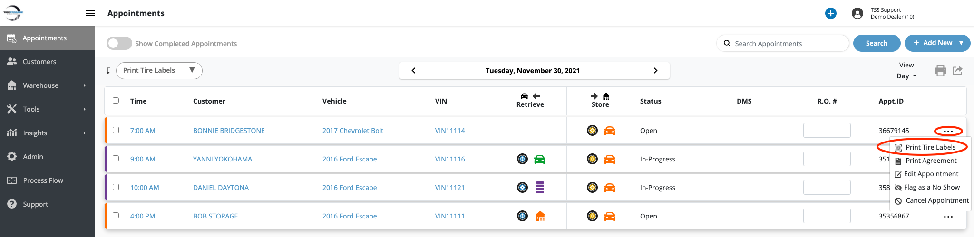The width and height of the screenshot is (974, 237).
Task: Click the Retrieve column header icon
Action: pyautogui.click(x=530, y=96)
